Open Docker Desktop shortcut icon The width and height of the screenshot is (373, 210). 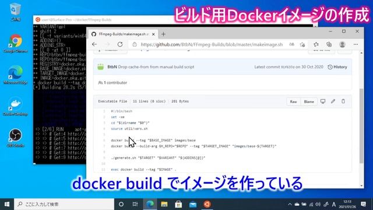16,106
